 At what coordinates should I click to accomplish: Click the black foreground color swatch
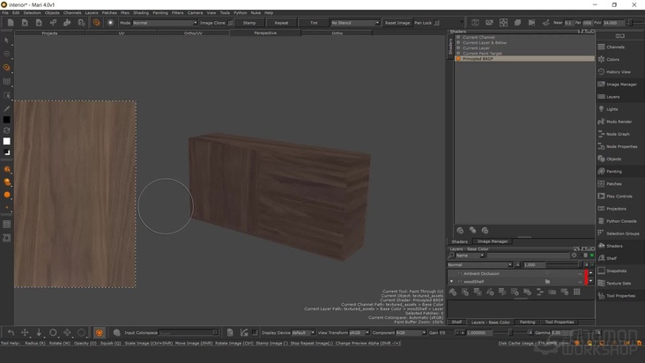6,120
